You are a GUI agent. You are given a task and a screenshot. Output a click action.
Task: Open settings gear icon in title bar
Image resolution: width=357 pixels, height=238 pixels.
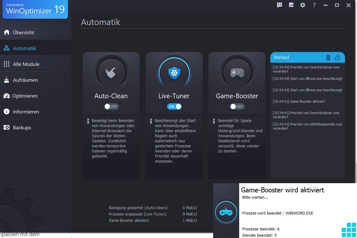point(303,5)
